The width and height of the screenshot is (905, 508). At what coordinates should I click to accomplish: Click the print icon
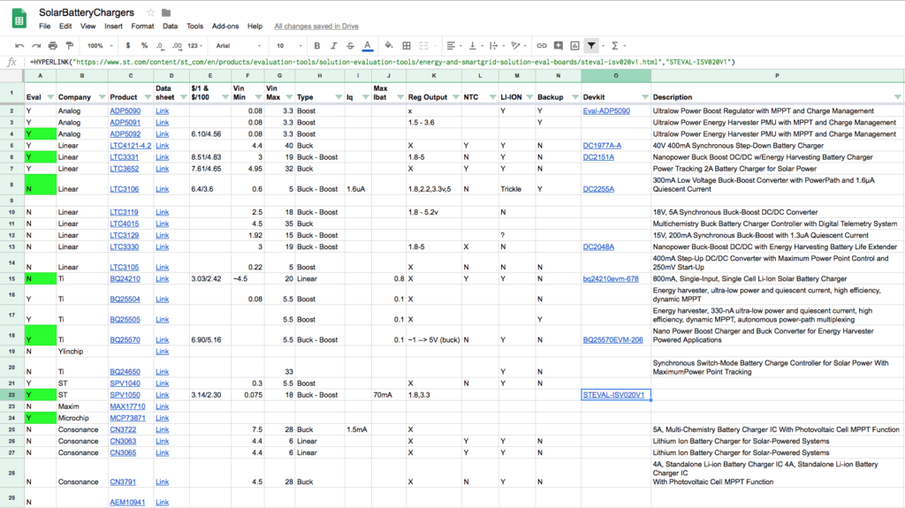[52, 46]
